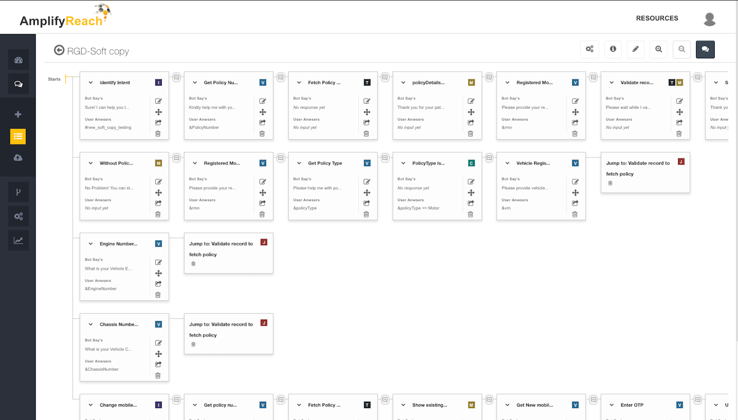Image resolution: width=738 pixels, height=420 pixels.
Task: Zoom in using the magnifier-plus toolbar icon
Action: (x=658, y=49)
